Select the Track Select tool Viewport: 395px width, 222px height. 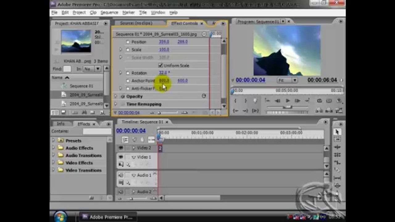click(337, 139)
